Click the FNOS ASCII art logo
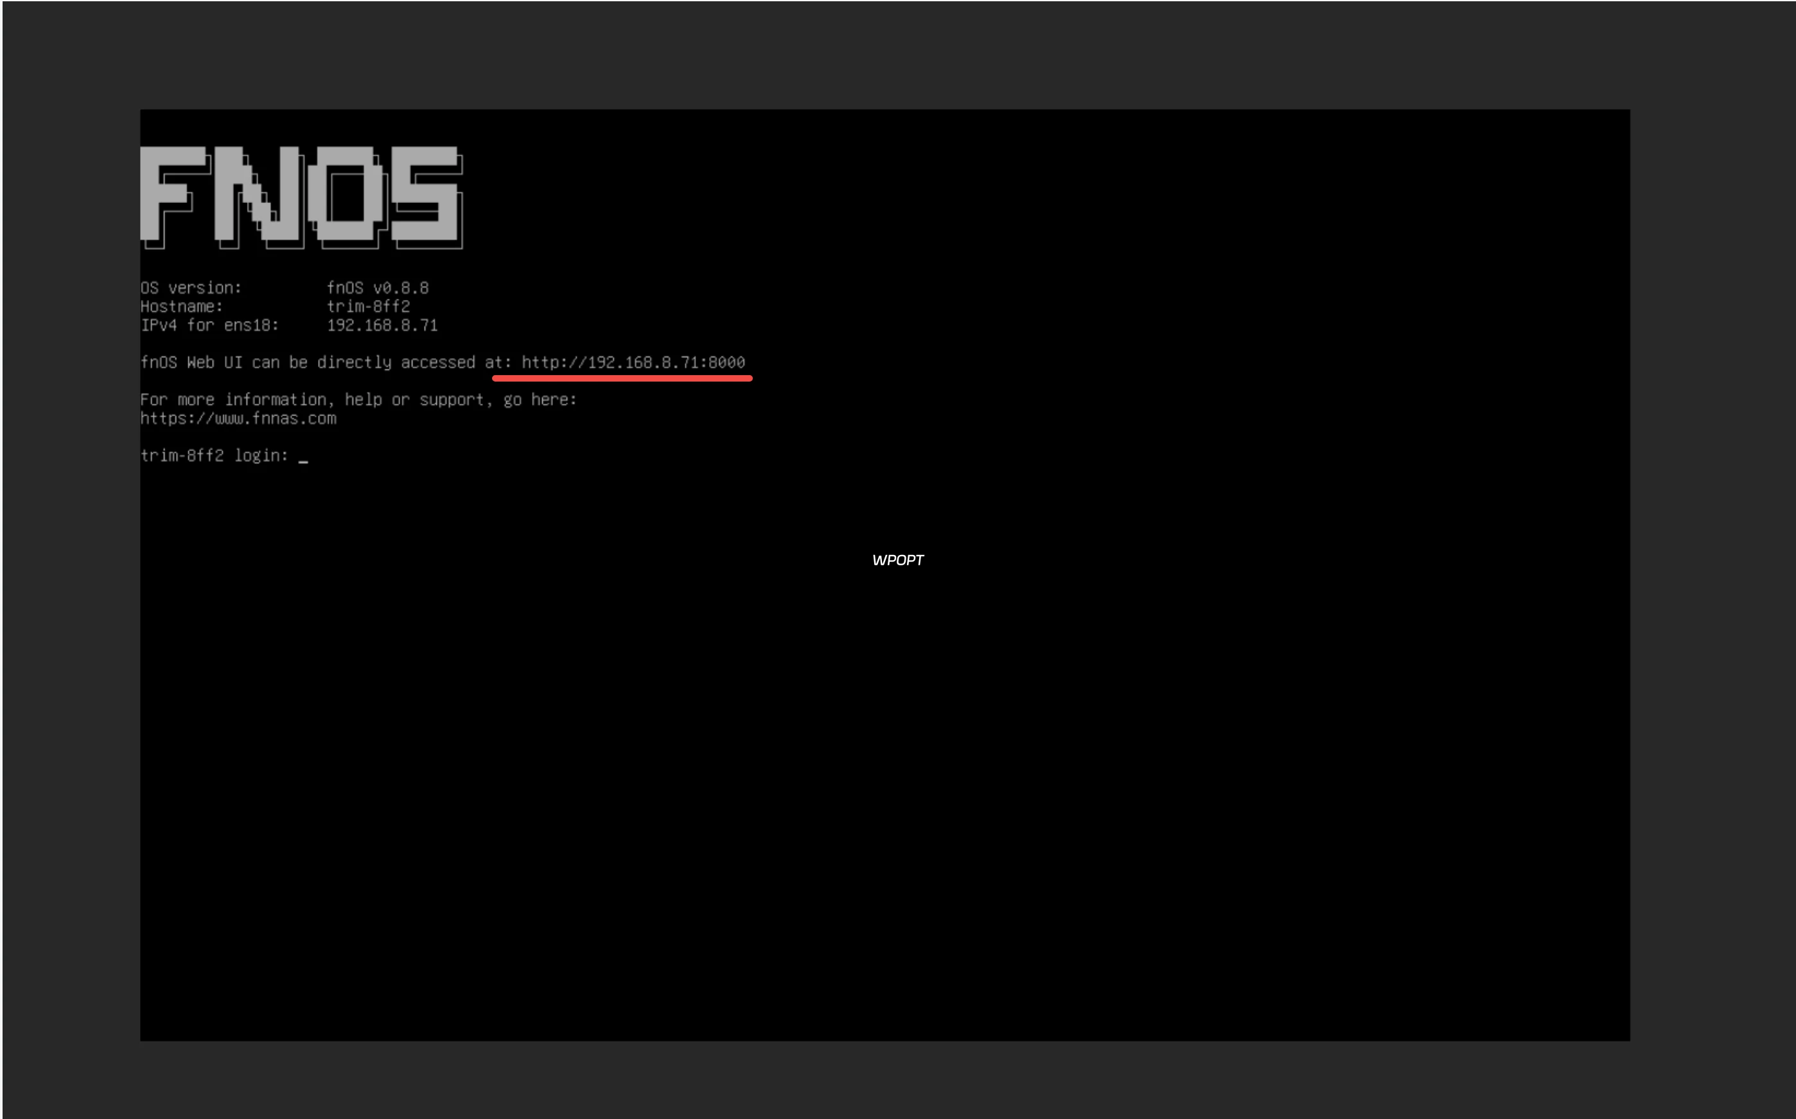 tap(301, 197)
